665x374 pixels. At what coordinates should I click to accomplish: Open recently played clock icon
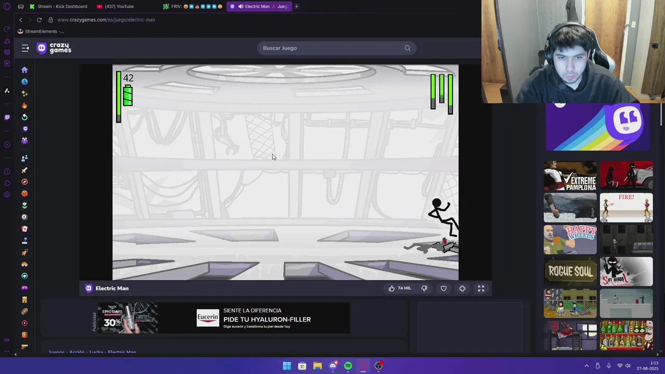(x=24, y=82)
